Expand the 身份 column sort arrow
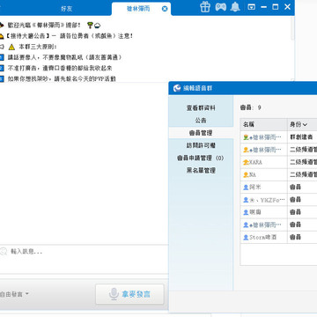The image size is (317, 317). click(x=305, y=125)
